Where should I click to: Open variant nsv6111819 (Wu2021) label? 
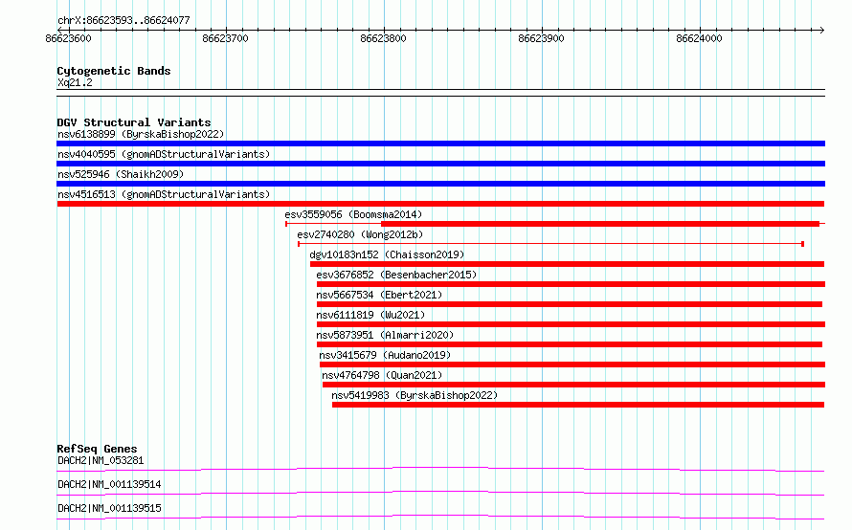point(370,315)
